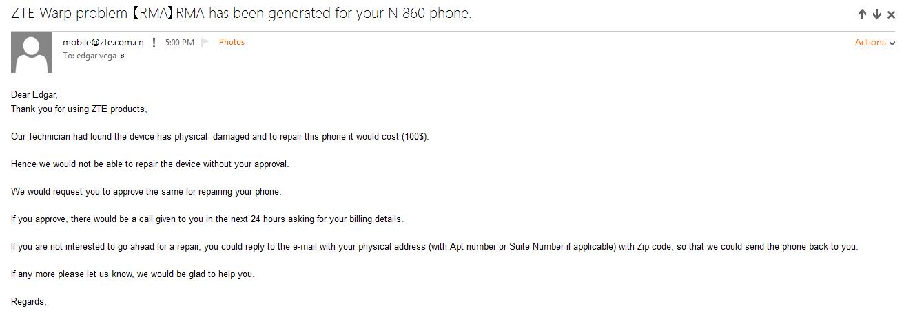Click the 'call given to you' paragraph
904x317 pixels.
point(207,219)
